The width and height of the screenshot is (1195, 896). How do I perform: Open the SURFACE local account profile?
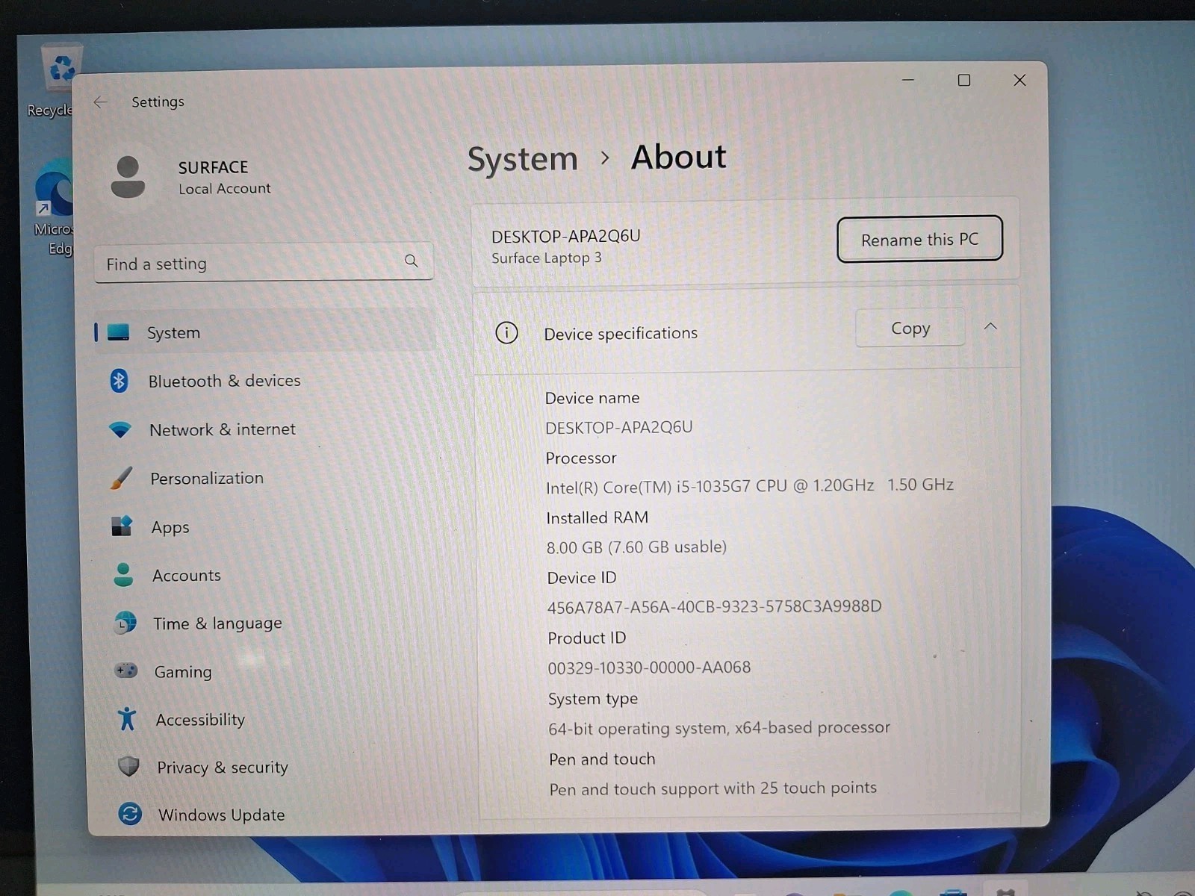[x=192, y=177]
